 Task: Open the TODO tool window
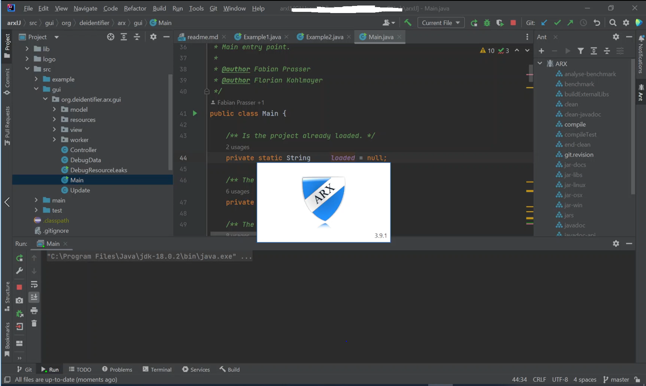pyautogui.click(x=80, y=369)
